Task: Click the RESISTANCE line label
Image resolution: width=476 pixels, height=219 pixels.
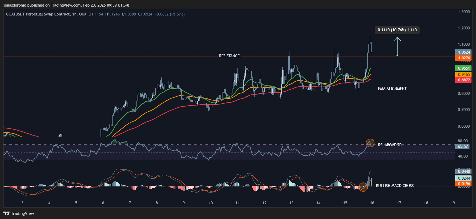Action: (x=229, y=56)
